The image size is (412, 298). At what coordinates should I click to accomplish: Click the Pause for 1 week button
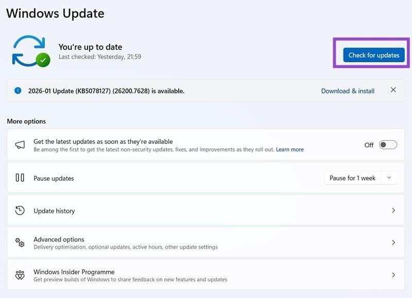click(353, 178)
